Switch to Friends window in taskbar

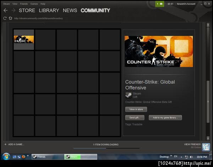[x=48, y=157]
